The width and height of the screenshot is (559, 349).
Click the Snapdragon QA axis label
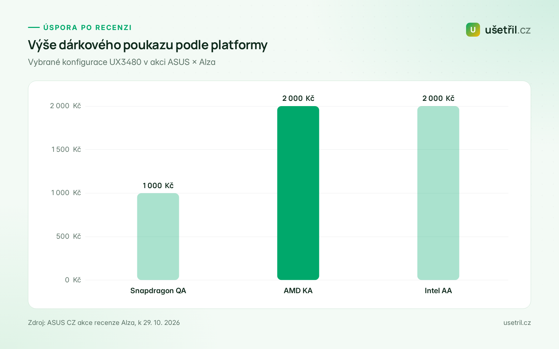click(158, 291)
